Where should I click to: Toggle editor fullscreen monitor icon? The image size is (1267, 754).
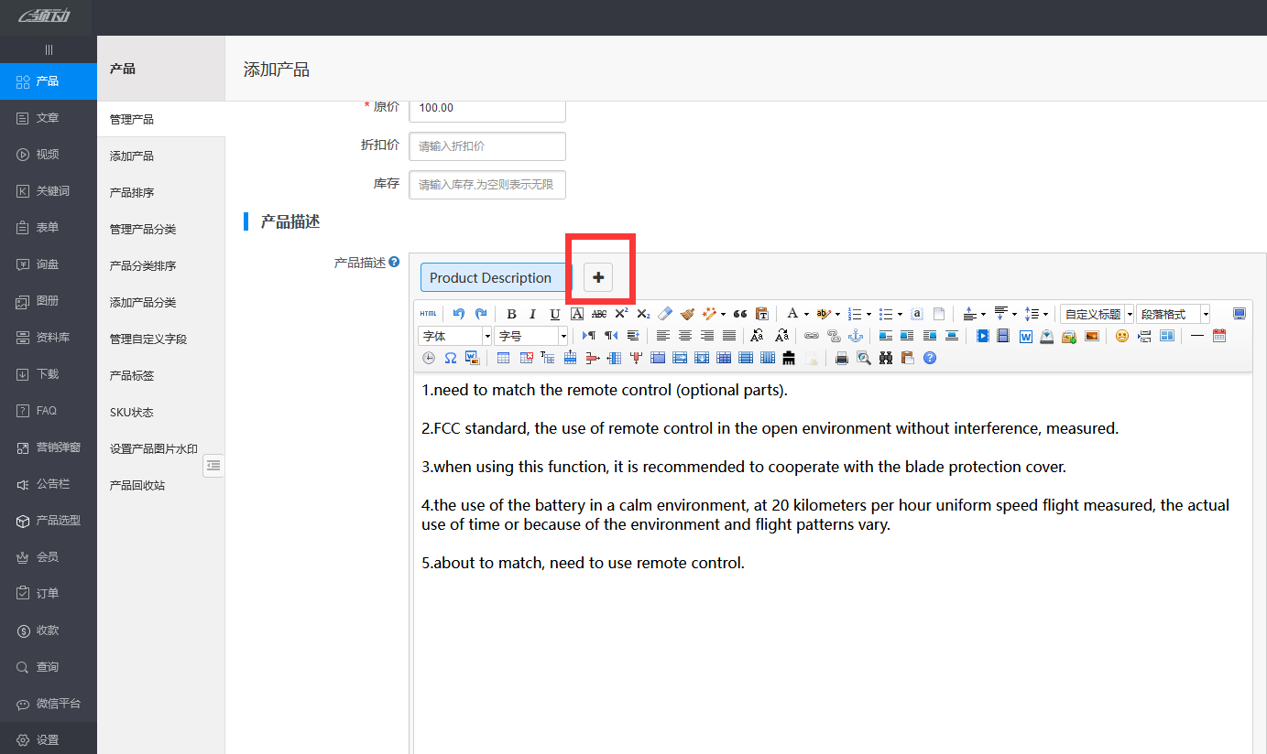(1240, 314)
